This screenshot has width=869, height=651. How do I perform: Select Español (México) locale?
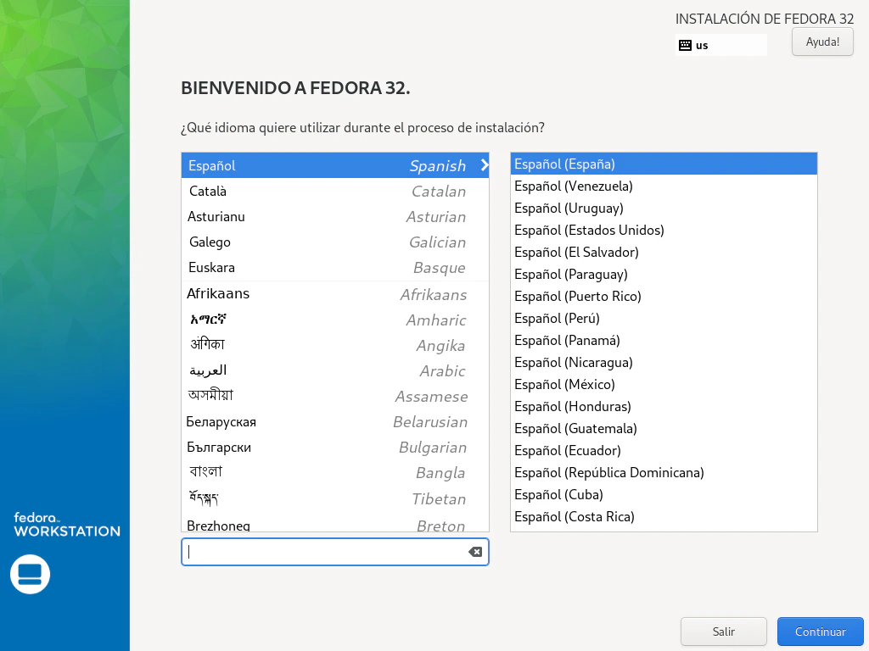pyautogui.click(x=564, y=385)
